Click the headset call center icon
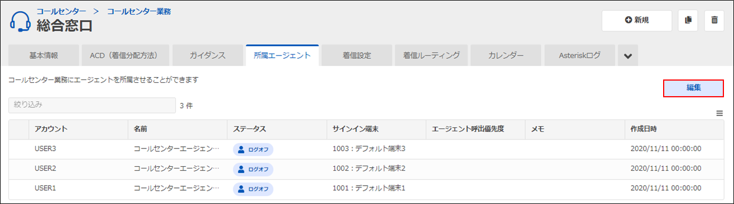The width and height of the screenshot is (734, 204). pyautogui.click(x=21, y=21)
